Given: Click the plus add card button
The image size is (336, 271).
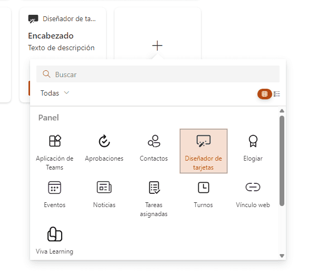Looking at the screenshot, I should click(157, 45).
